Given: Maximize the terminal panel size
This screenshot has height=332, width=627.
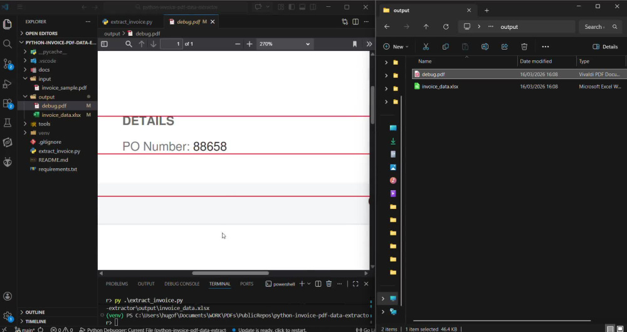Looking at the screenshot, I should 355,284.
